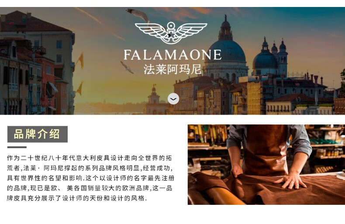Click the paragraph line starting 具有世界性的名望
Screen dimensions: 345x224
(x=90, y=178)
